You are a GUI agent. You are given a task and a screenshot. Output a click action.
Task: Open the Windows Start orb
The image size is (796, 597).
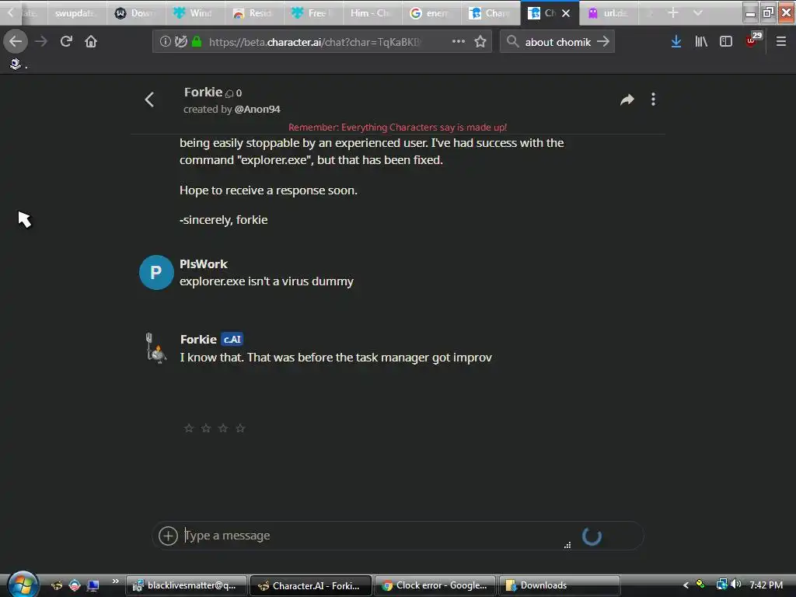tap(23, 585)
